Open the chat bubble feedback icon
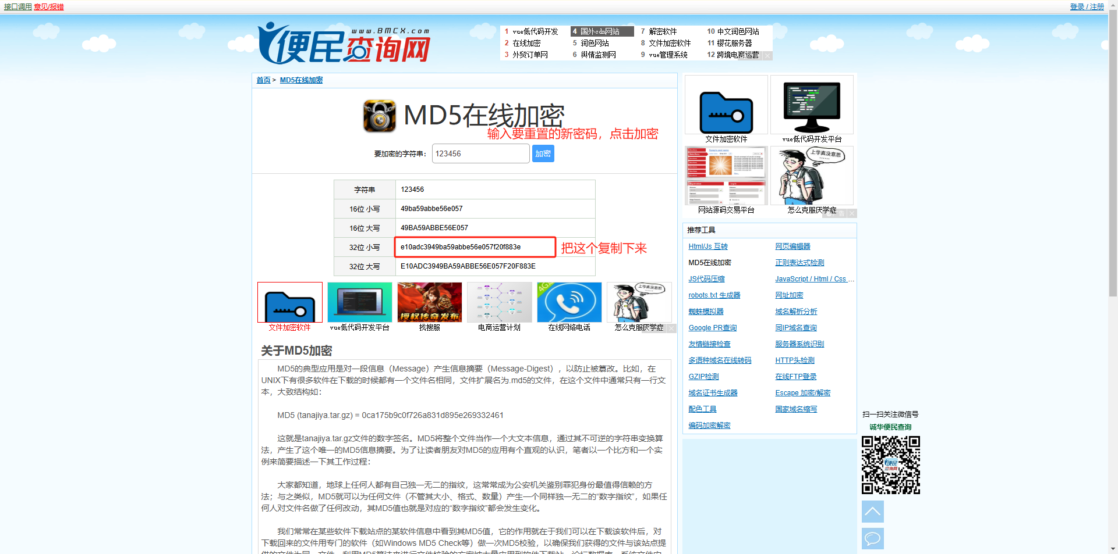Image resolution: width=1118 pixels, height=554 pixels. [872, 538]
